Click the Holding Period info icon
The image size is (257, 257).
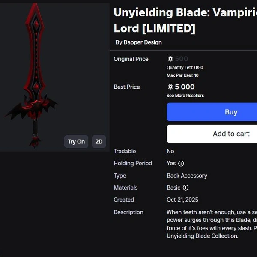(x=181, y=164)
